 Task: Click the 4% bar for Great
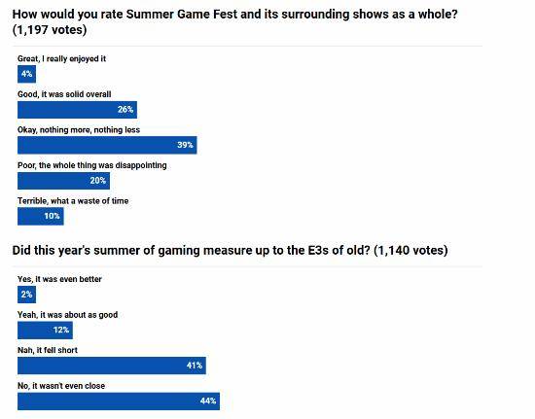point(26,74)
